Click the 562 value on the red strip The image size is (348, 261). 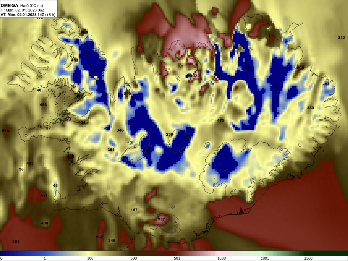pos(100,237)
